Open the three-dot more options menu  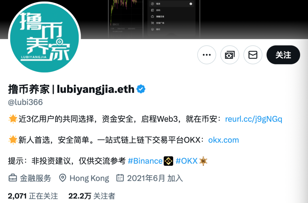[207, 55]
